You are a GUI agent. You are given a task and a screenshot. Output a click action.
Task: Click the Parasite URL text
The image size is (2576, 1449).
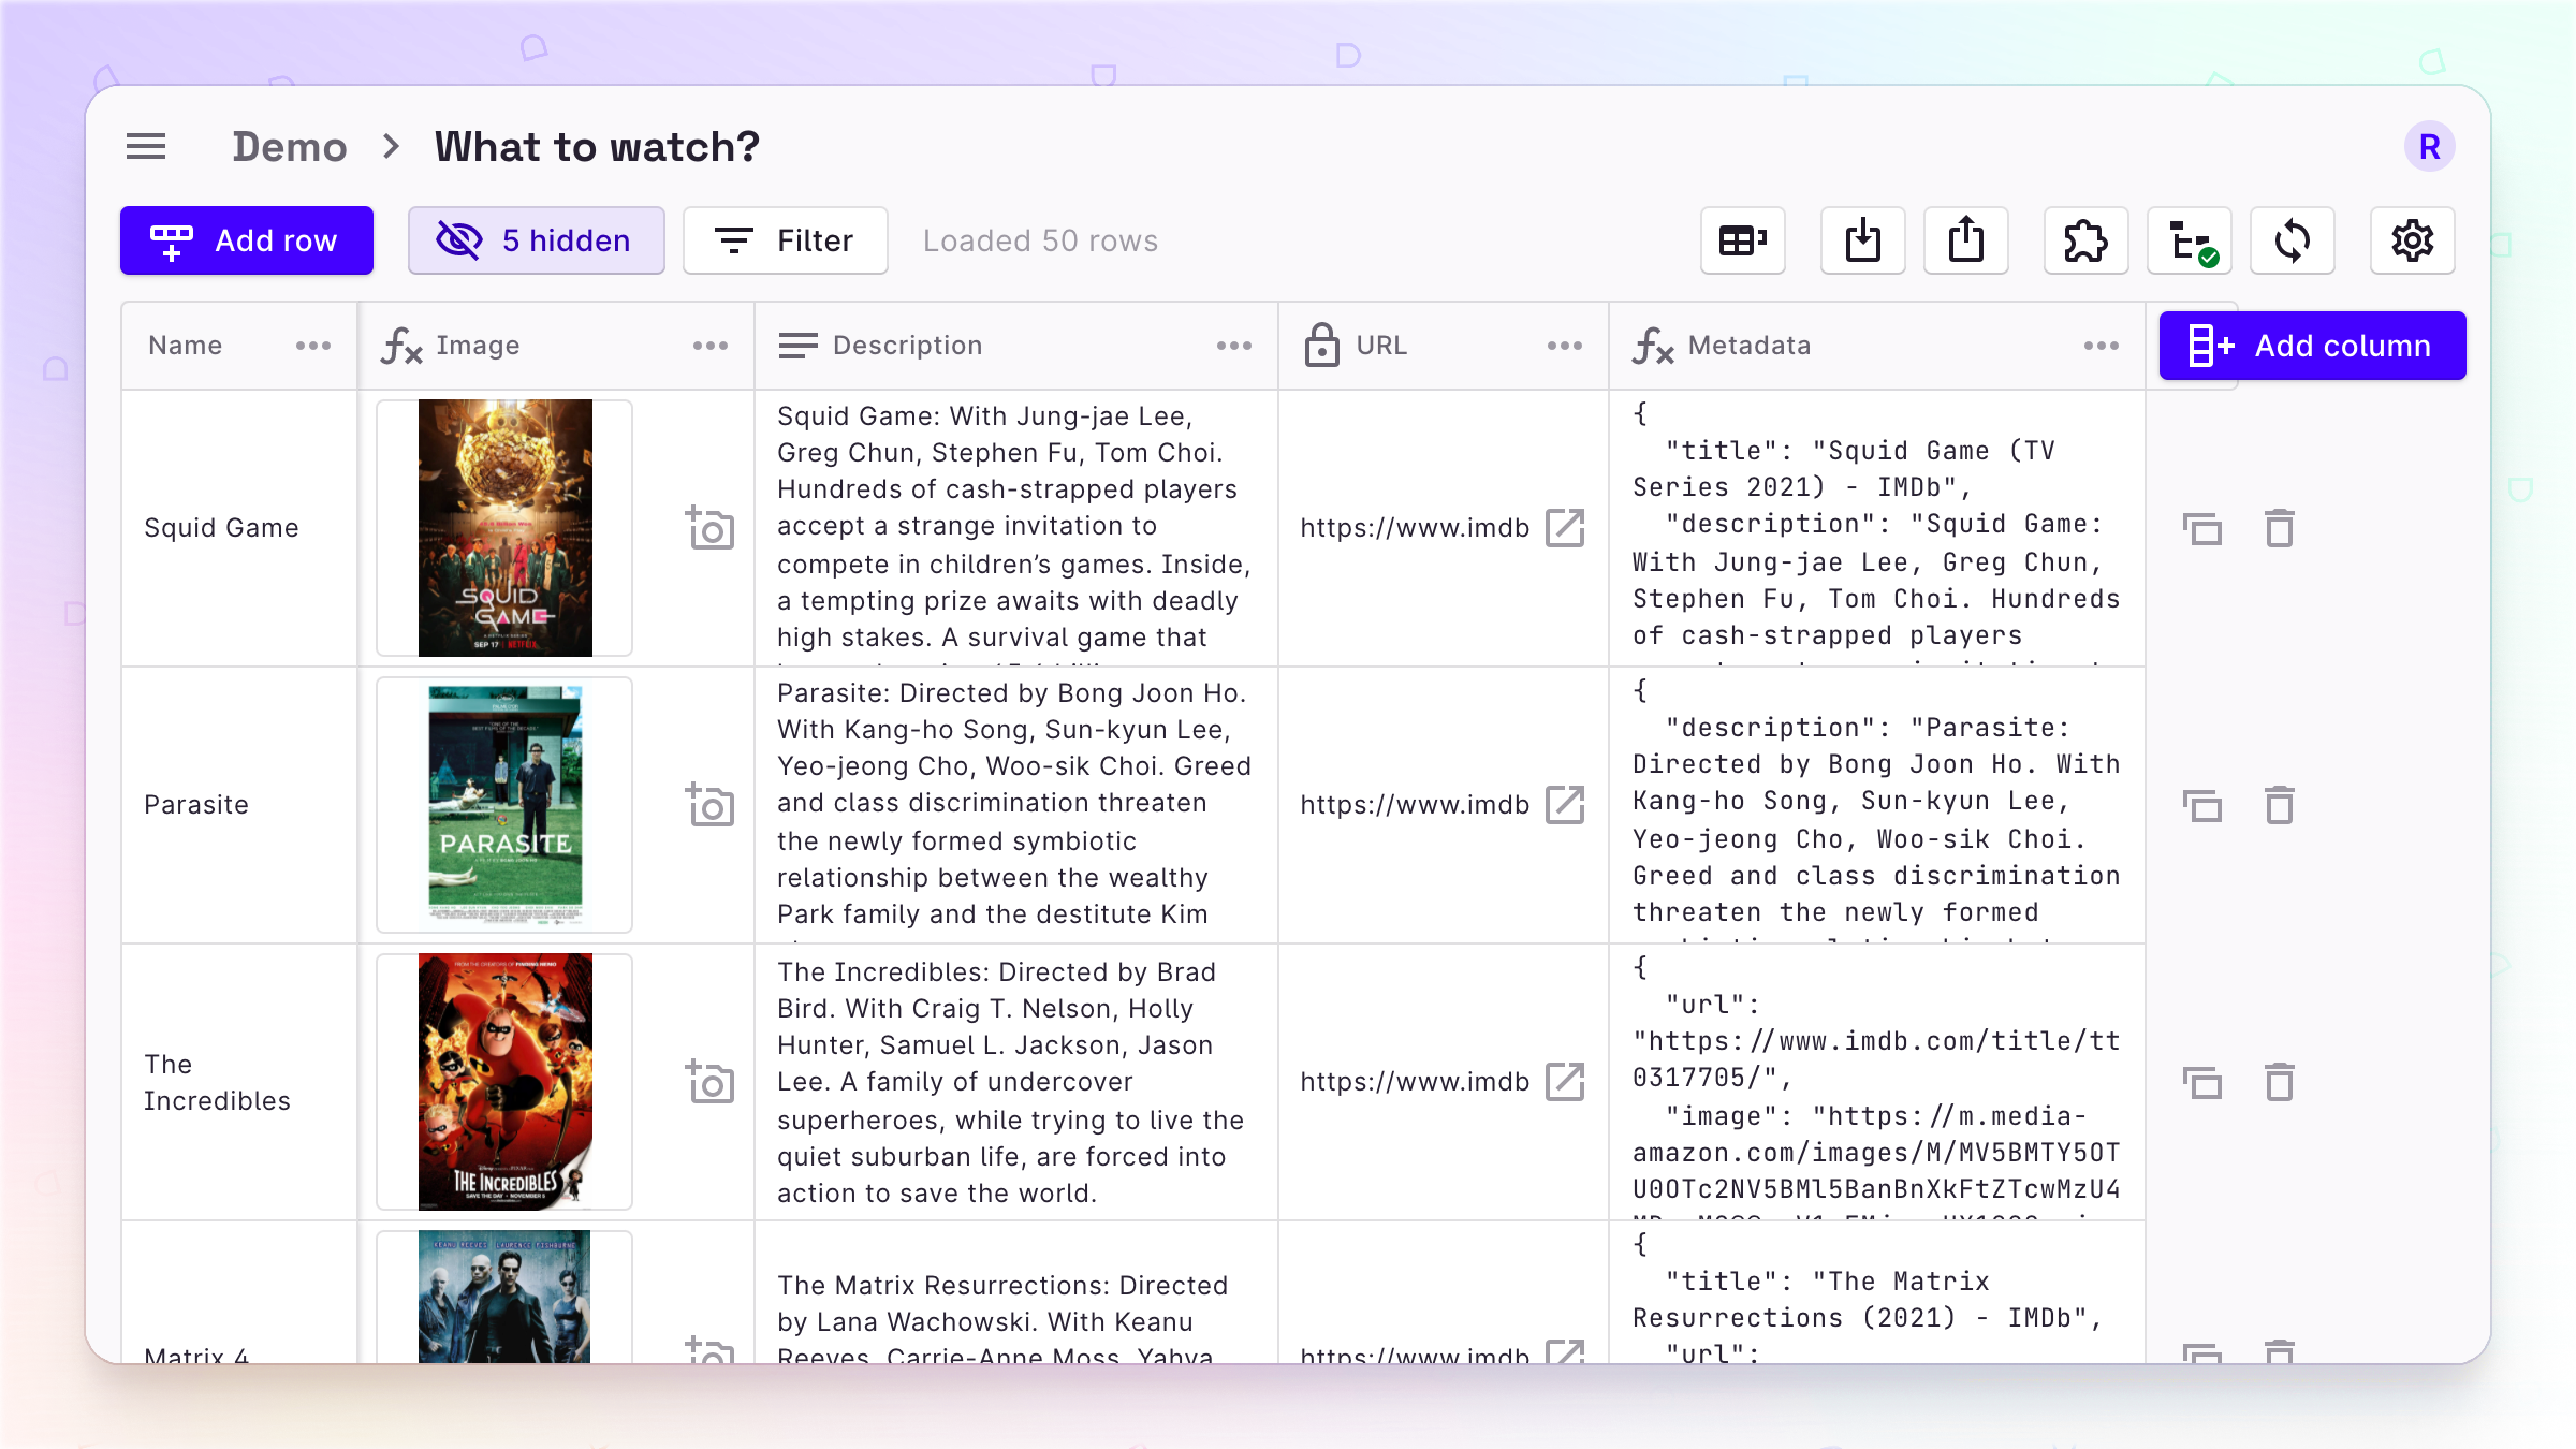[1414, 805]
